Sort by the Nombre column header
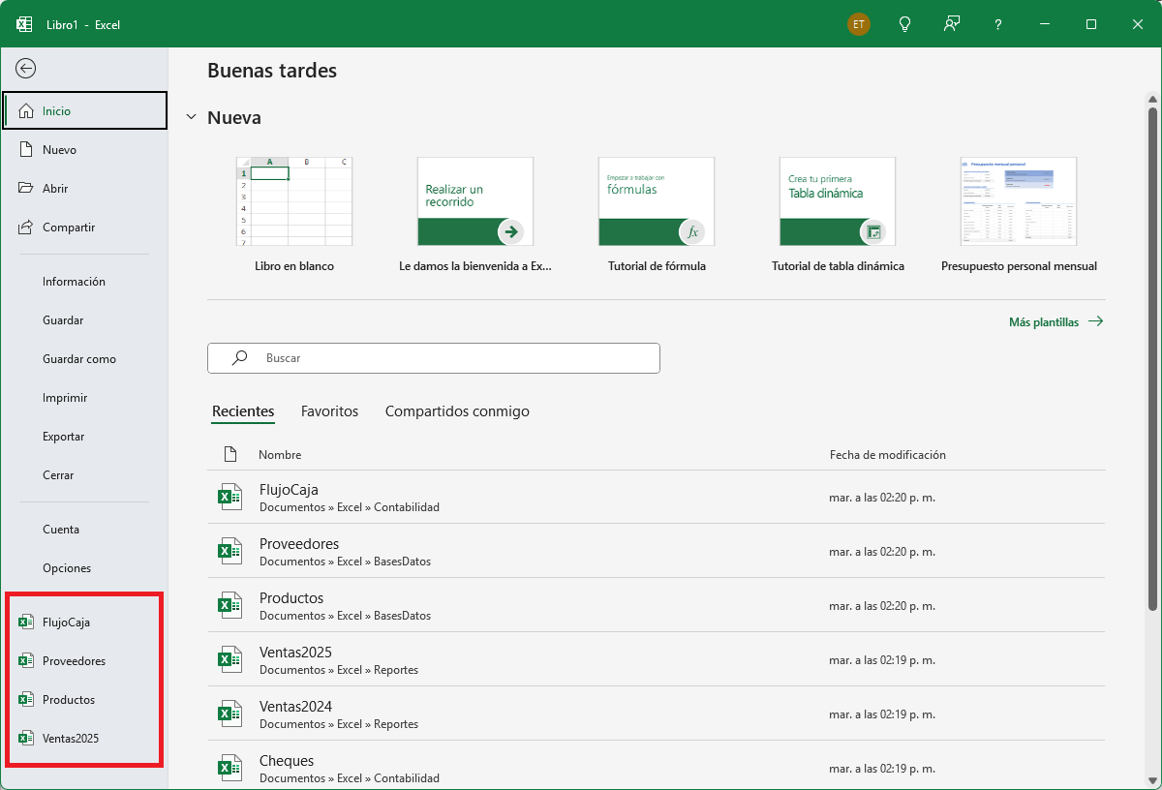The width and height of the screenshot is (1162, 790). click(280, 455)
